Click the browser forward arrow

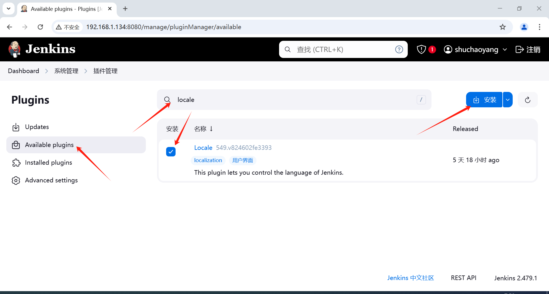25,27
